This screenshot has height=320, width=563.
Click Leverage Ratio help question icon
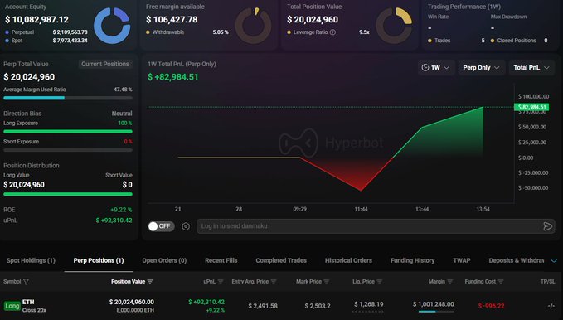coord(332,32)
